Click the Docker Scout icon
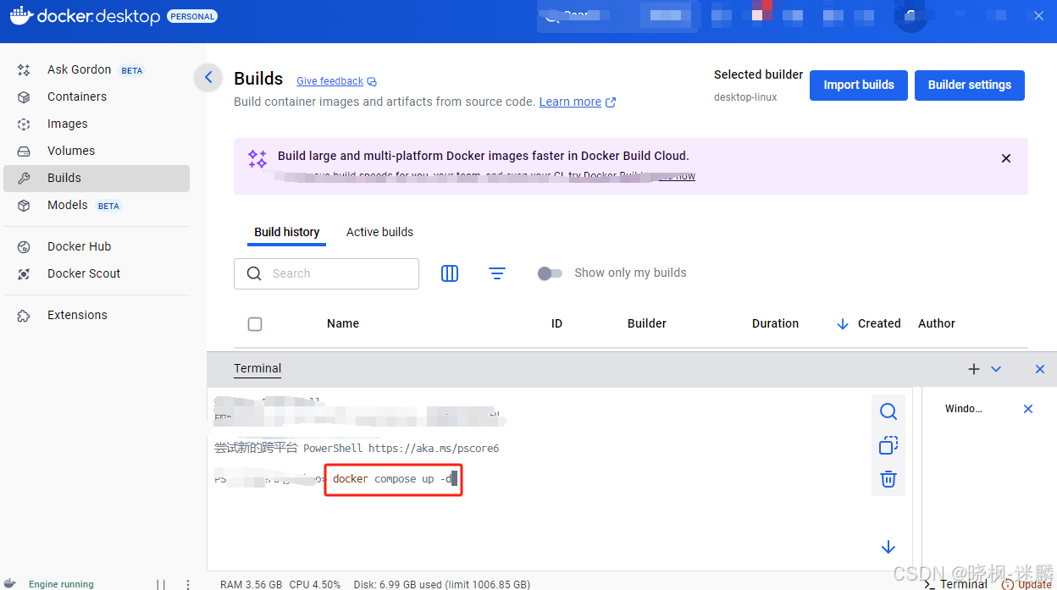This screenshot has width=1057, height=590. point(24,274)
